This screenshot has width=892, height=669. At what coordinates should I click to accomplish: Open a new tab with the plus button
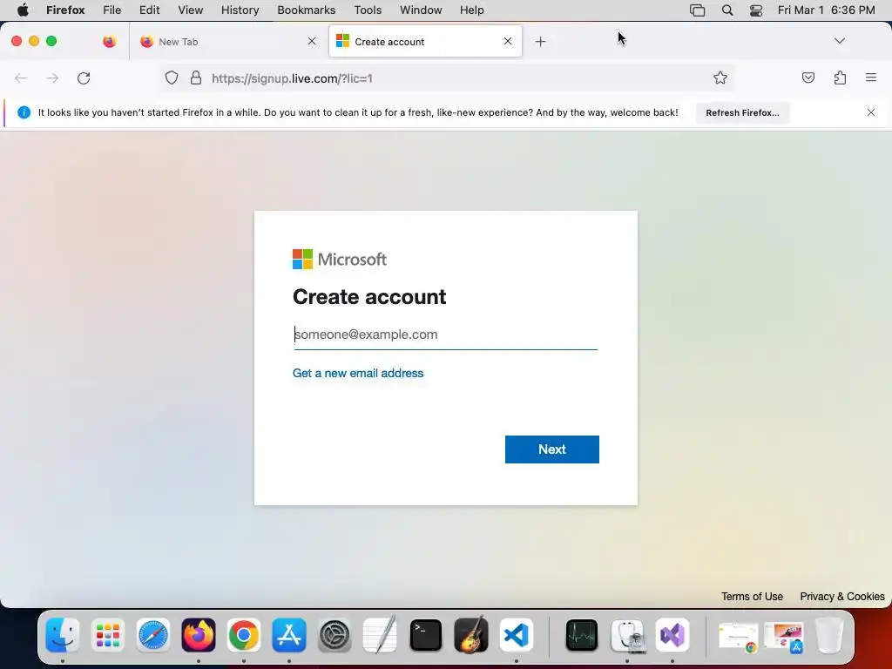click(540, 42)
